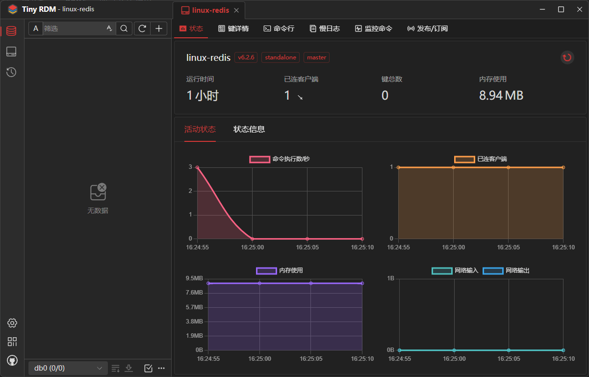The width and height of the screenshot is (589, 377).
Task: Open the command history sidebar icon
Action: pos(11,72)
